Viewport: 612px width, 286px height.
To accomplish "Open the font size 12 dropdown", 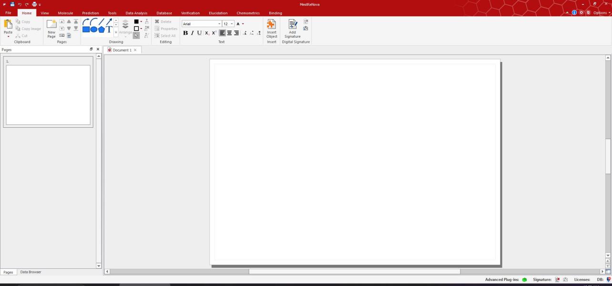I will coord(232,24).
